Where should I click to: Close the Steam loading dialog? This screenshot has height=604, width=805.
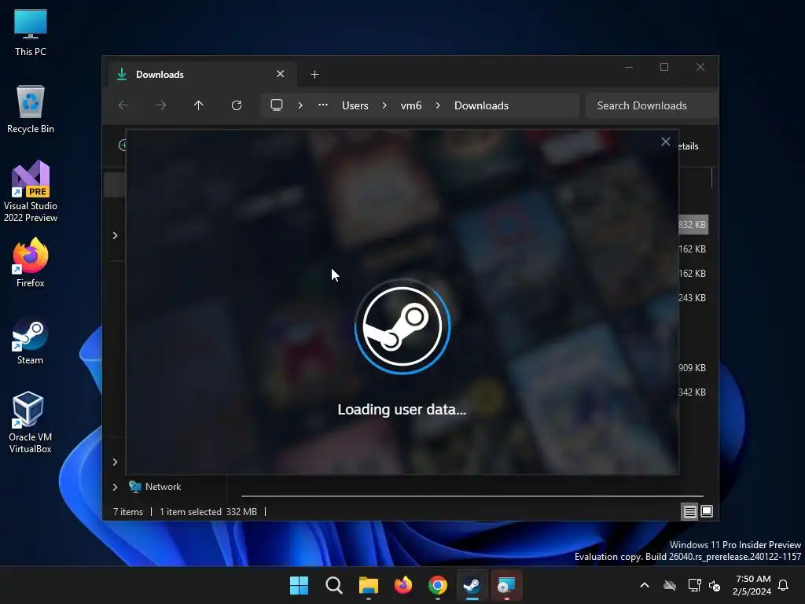click(665, 142)
